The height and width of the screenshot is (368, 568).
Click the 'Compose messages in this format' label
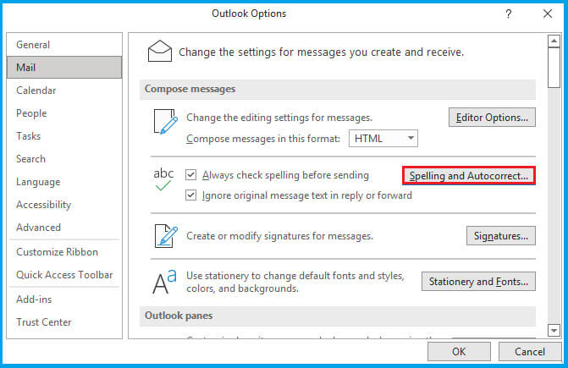[x=263, y=139]
